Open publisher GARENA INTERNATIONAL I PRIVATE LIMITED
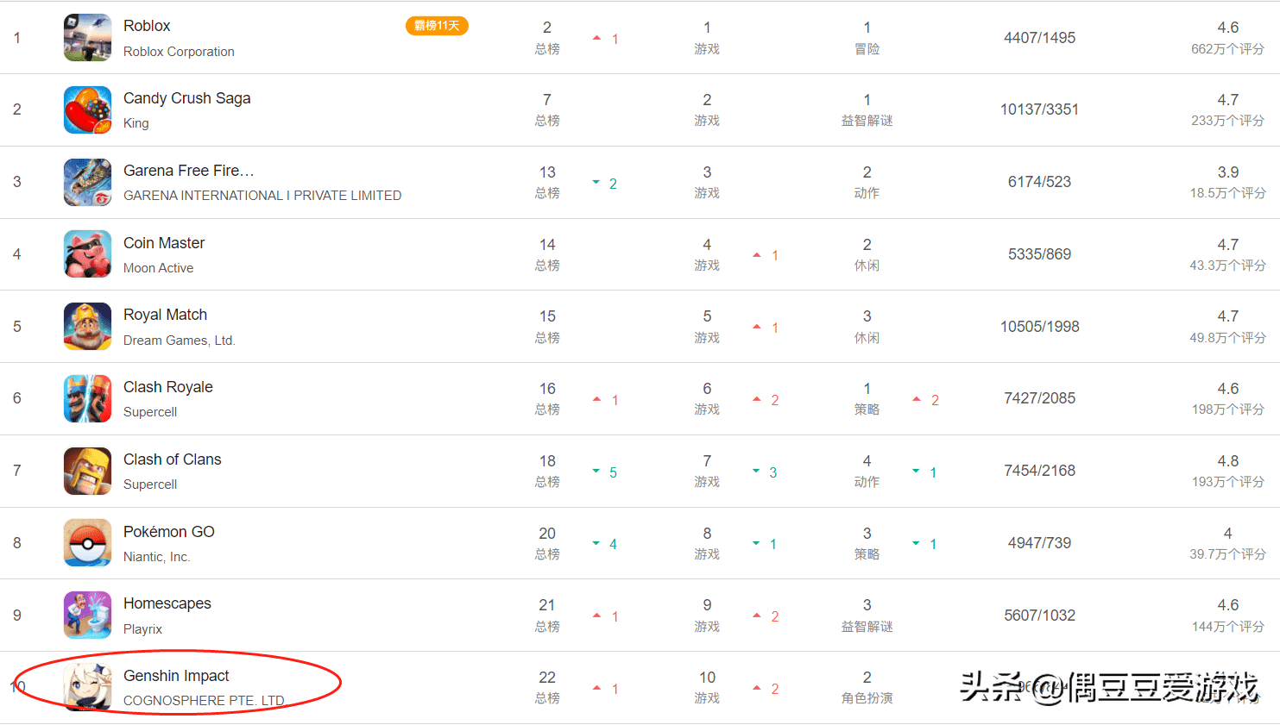This screenshot has width=1280, height=725. [x=262, y=196]
